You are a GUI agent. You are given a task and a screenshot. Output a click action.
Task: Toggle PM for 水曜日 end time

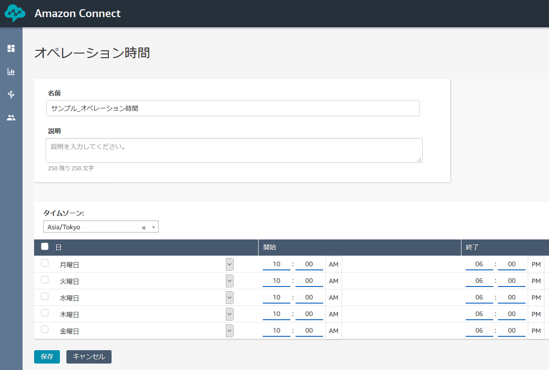click(x=536, y=298)
